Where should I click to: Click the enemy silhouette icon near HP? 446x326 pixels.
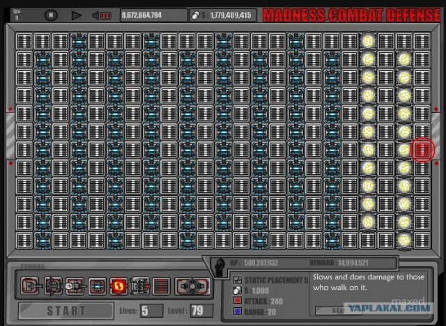pos(220,267)
